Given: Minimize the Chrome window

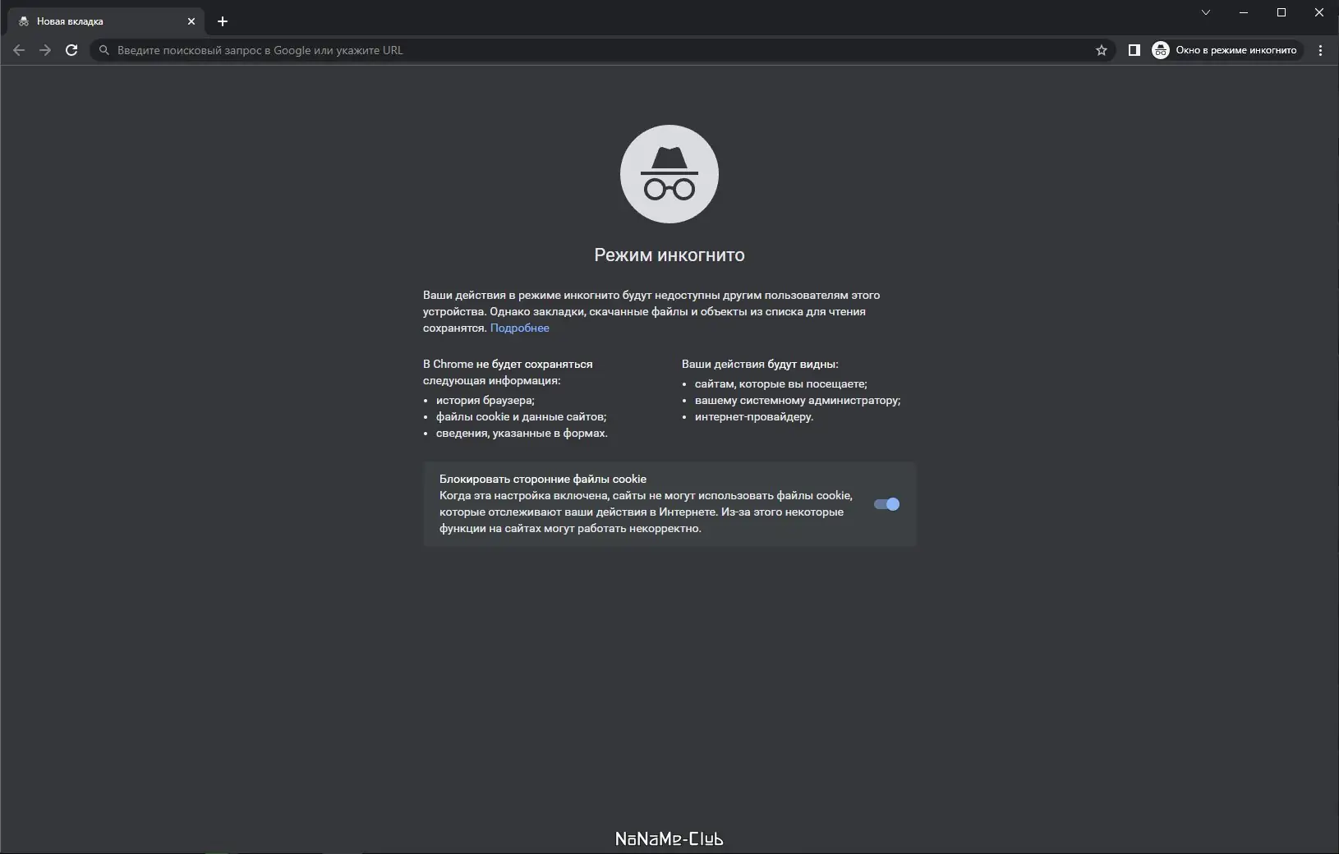Looking at the screenshot, I should pyautogui.click(x=1244, y=12).
